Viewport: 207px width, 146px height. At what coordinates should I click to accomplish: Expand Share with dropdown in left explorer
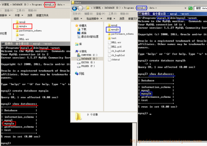[x=19, y=15]
